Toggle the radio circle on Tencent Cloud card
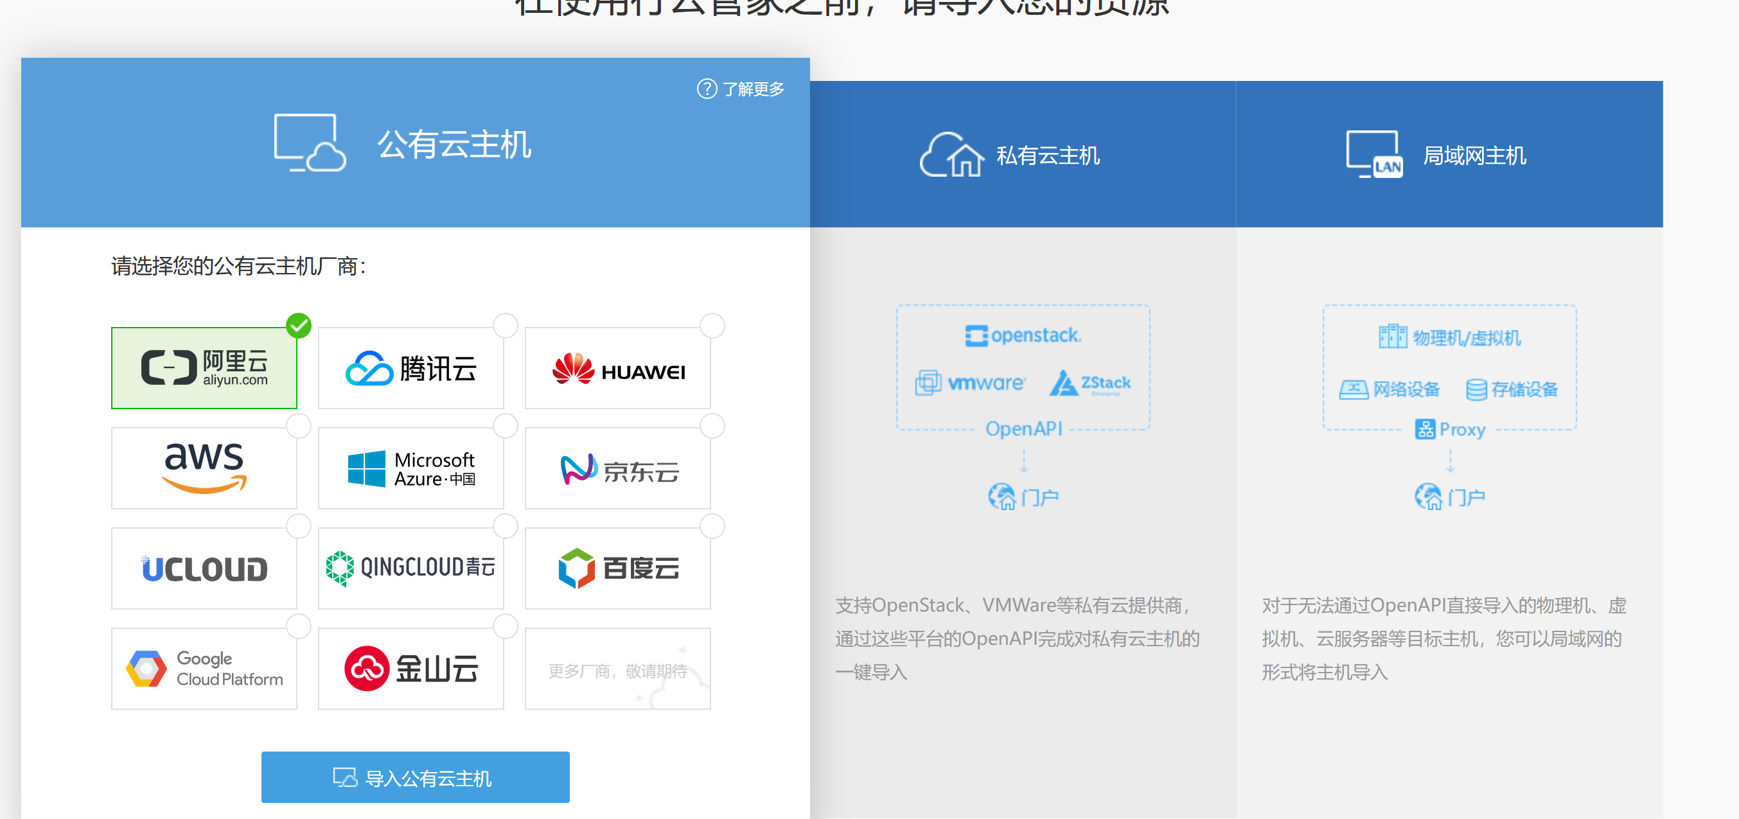The image size is (1739, 819). point(505,326)
